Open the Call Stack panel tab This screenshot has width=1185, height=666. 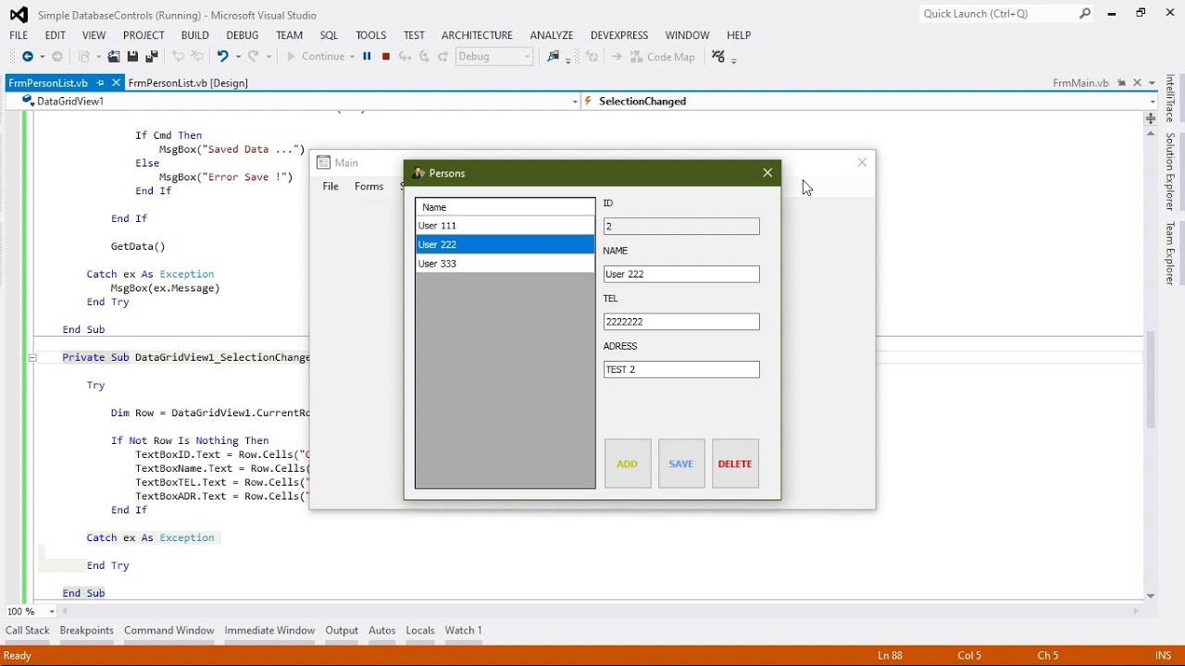click(x=28, y=630)
